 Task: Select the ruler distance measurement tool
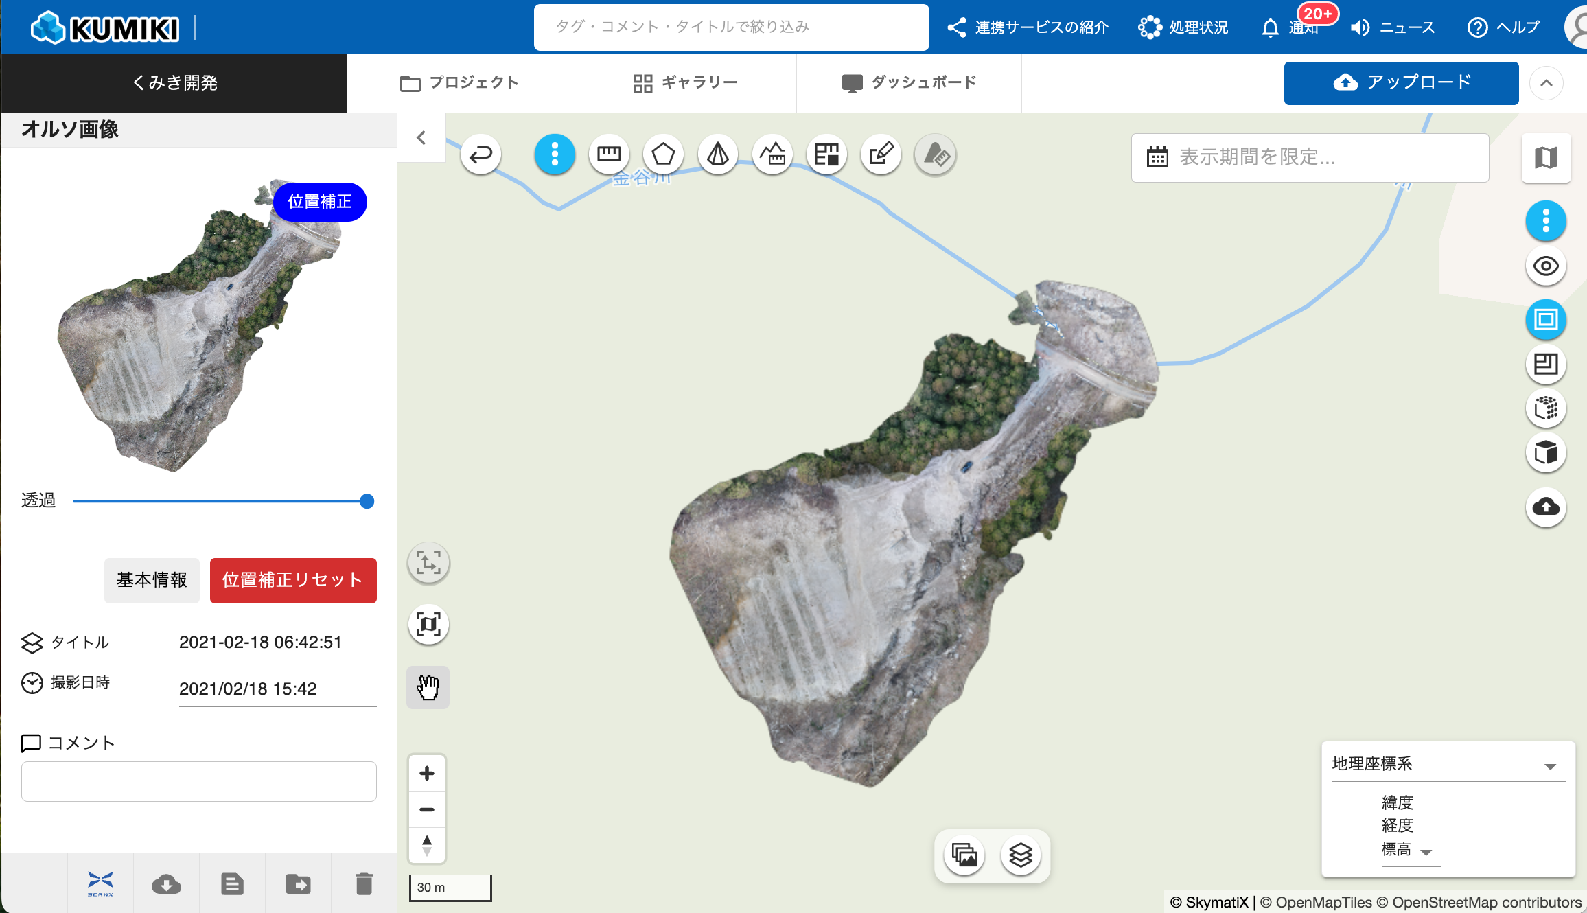pos(609,154)
